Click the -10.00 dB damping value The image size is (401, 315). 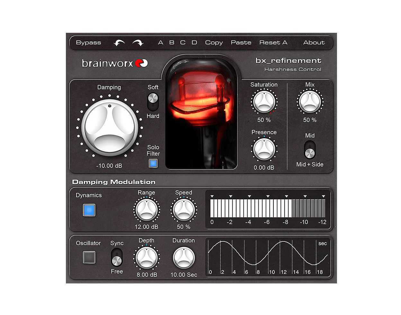coord(109,166)
